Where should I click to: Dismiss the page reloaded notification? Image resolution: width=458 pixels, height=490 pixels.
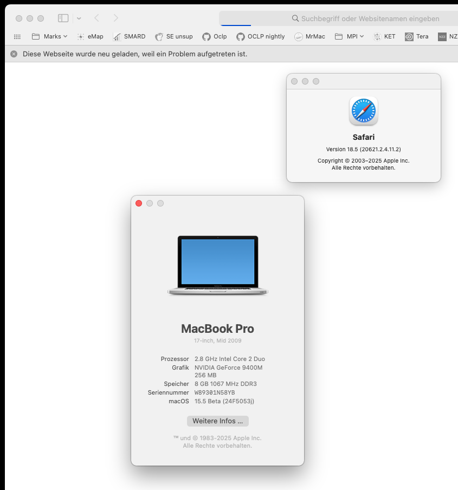click(14, 54)
